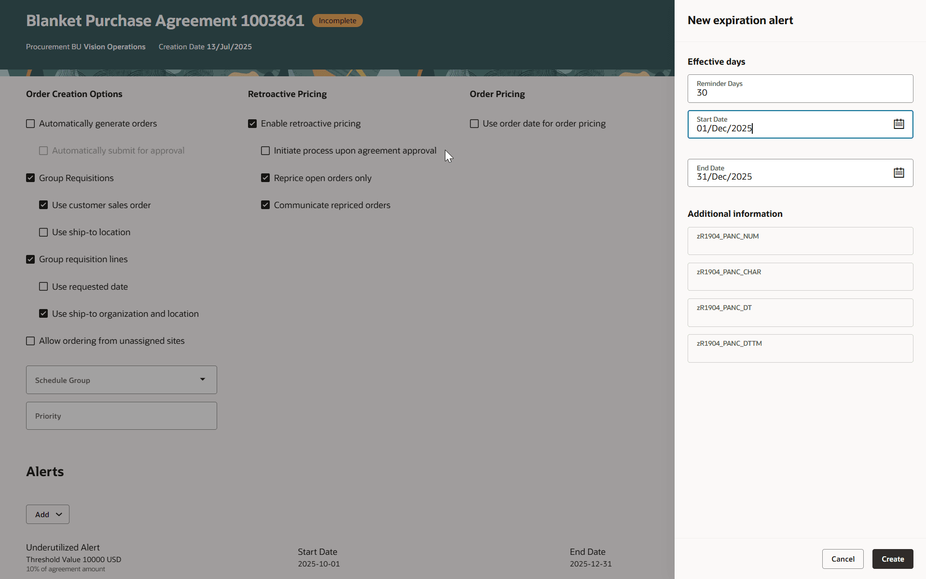Click the Priority input field
Screen dimensions: 926x579
[122, 416]
